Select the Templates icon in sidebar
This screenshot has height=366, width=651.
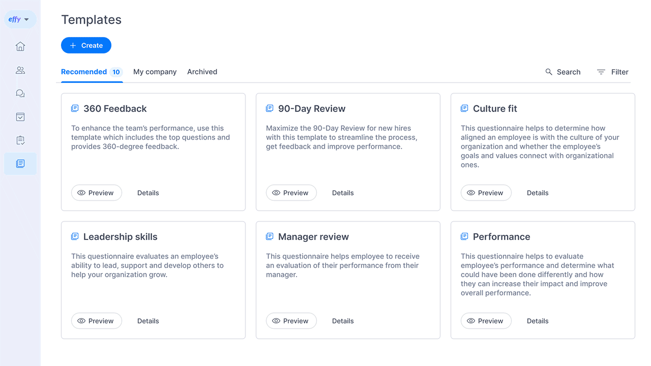click(x=20, y=164)
